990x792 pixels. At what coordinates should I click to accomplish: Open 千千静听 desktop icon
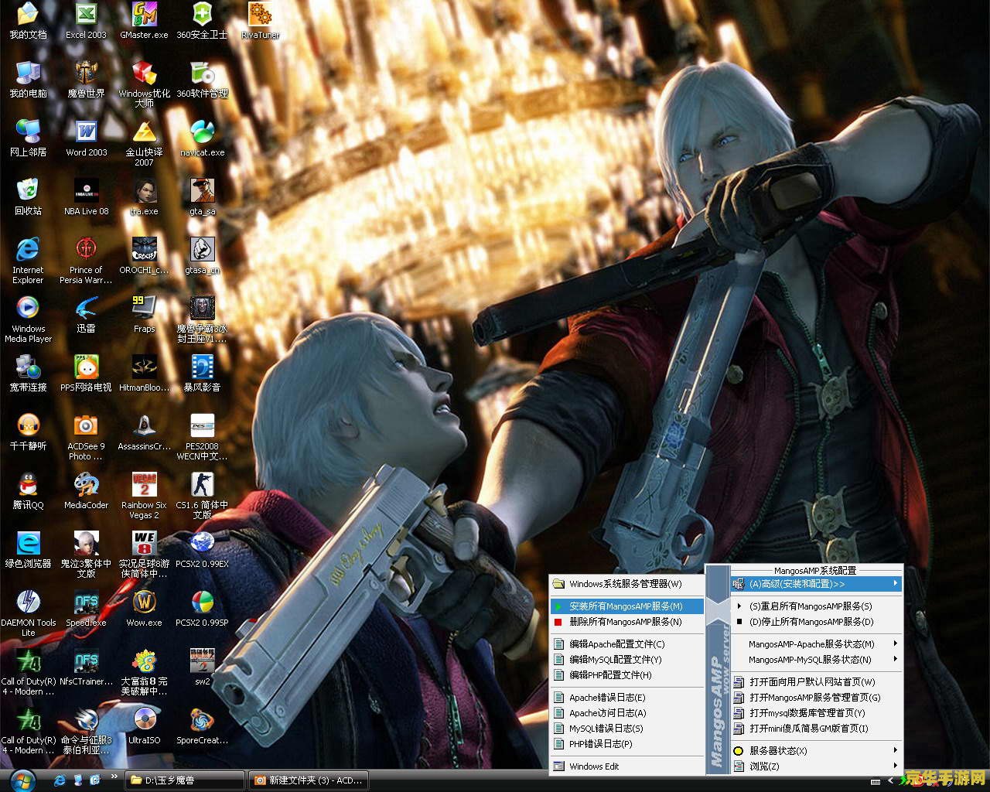tap(28, 432)
